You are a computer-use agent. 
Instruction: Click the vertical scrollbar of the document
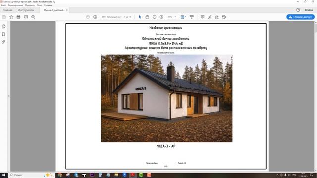(x=316, y=96)
